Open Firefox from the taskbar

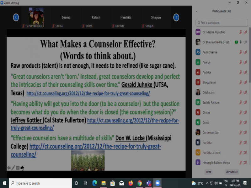click(131, 183)
